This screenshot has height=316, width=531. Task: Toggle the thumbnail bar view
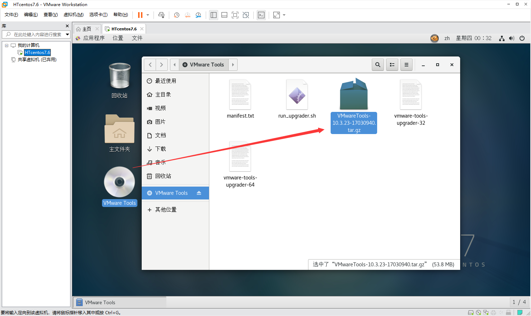pyautogui.click(x=224, y=15)
